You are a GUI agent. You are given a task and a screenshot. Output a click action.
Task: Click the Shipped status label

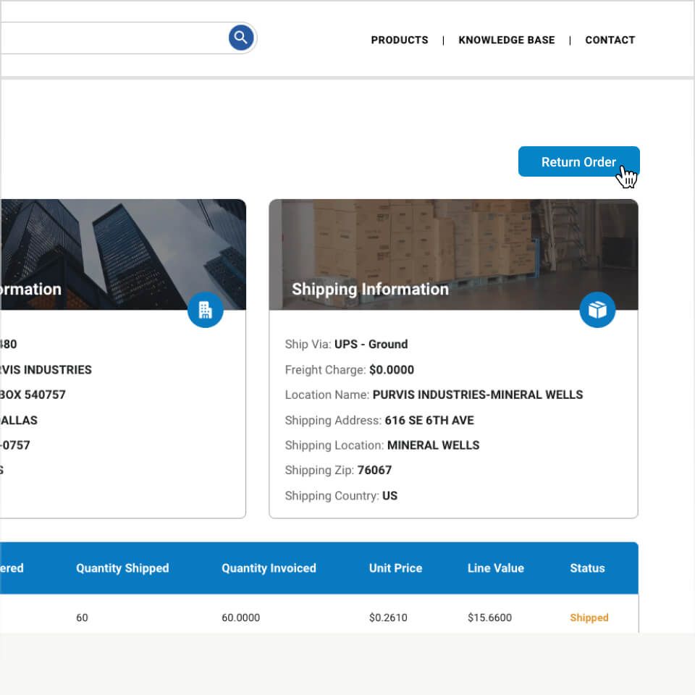[x=589, y=618]
